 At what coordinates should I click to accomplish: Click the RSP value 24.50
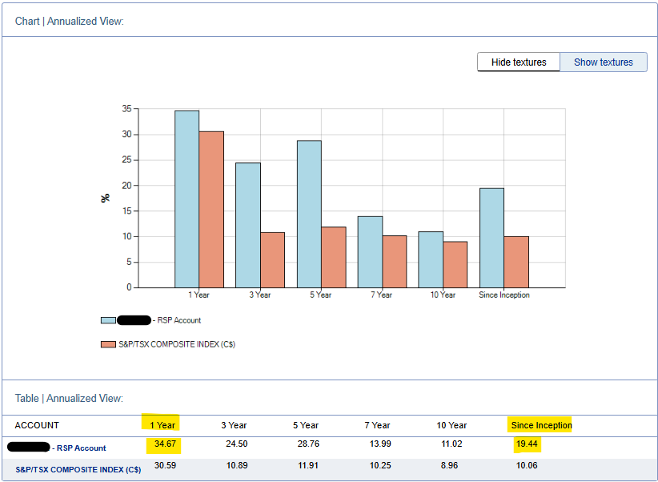[x=237, y=444]
